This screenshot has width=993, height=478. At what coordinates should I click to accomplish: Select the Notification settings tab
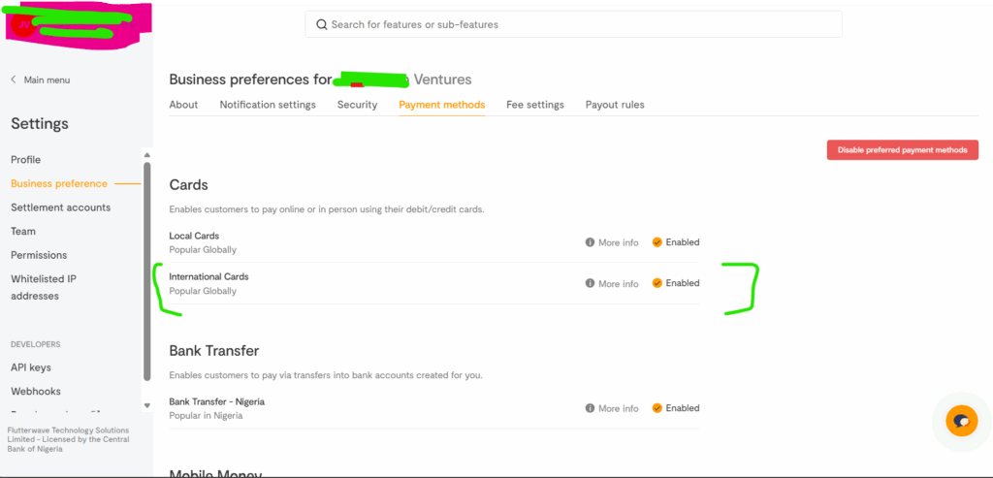pos(268,105)
